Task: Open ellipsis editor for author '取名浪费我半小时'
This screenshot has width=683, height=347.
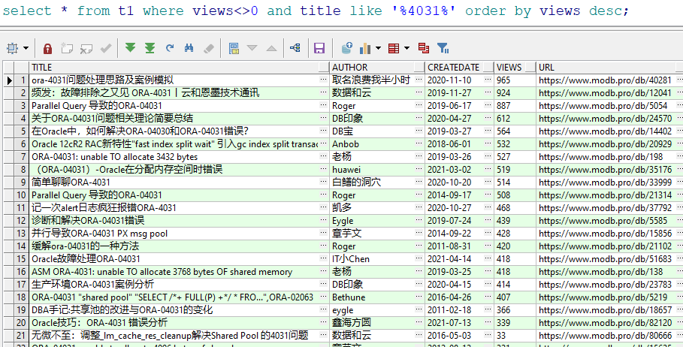Action: (419, 80)
